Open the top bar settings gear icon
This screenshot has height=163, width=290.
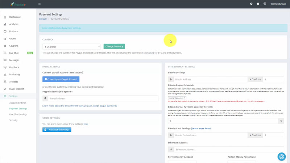265,4
